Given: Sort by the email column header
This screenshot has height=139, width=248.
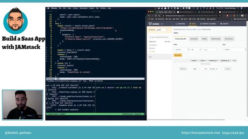Looking at the screenshot, I should coord(194,61).
